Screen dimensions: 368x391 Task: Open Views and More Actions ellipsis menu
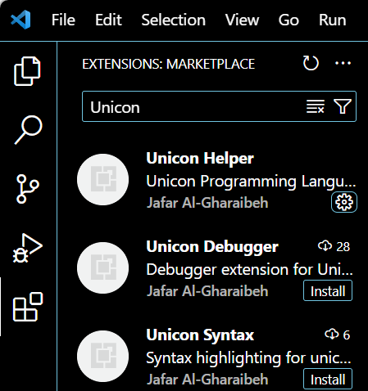click(343, 63)
